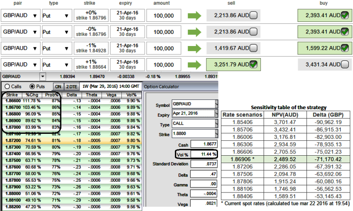
Task: Tick the sell checkbox for 1,419.67 AUD
Action: click(x=253, y=48)
